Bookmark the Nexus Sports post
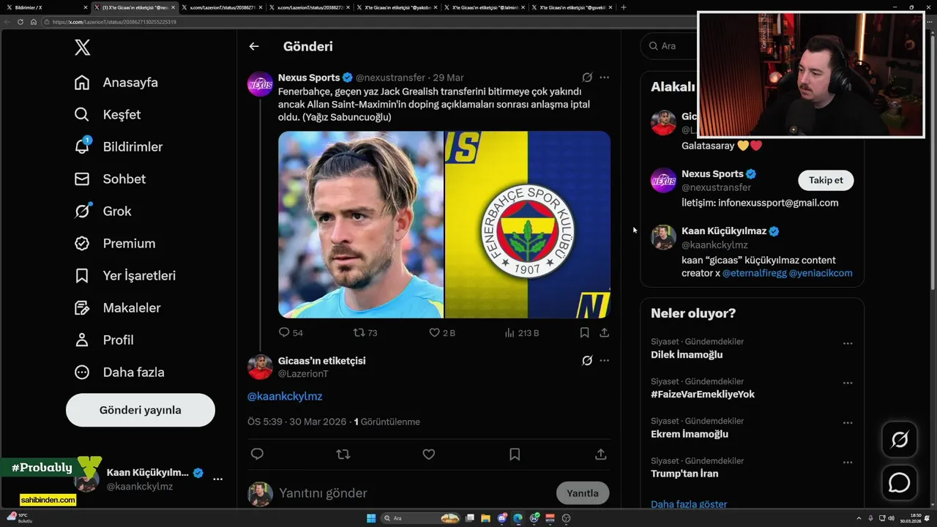This screenshot has height=527, width=937. pyautogui.click(x=584, y=332)
